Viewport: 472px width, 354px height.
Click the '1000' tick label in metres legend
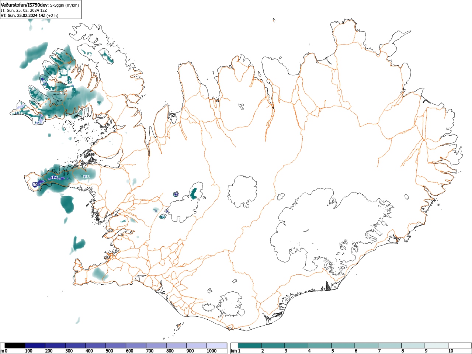pos(211,351)
